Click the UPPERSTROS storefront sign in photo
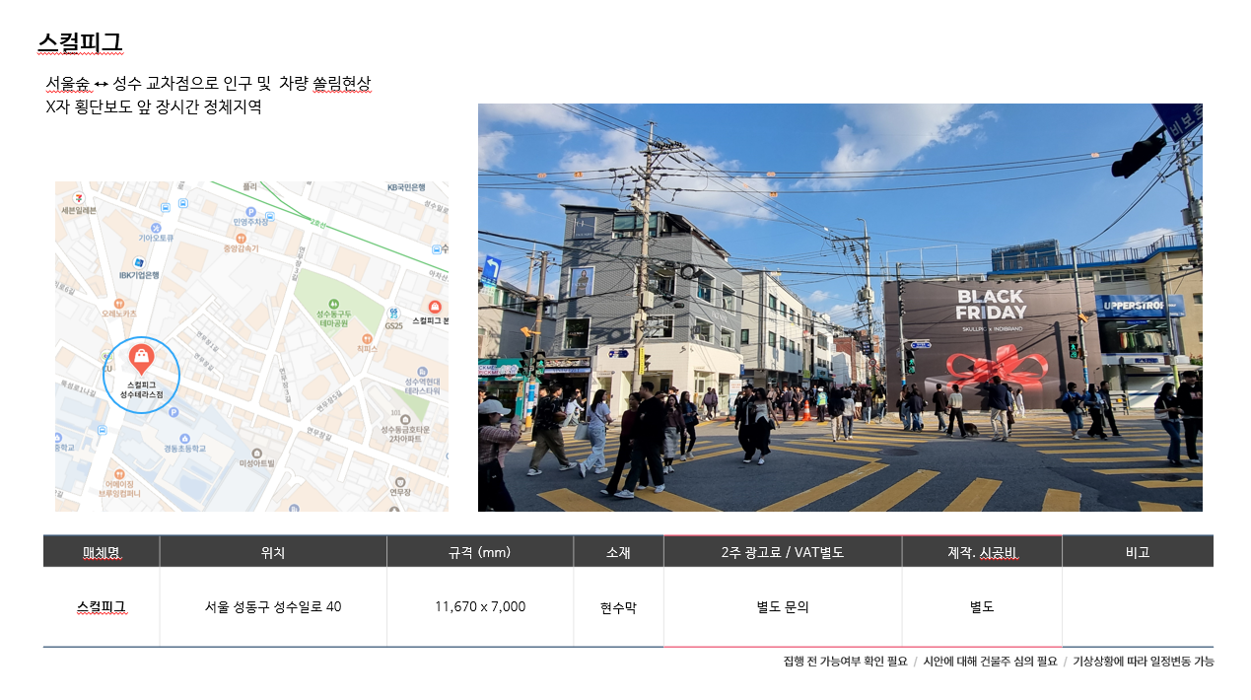This screenshot has height=700, width=1251. [x=1140, y=307]
